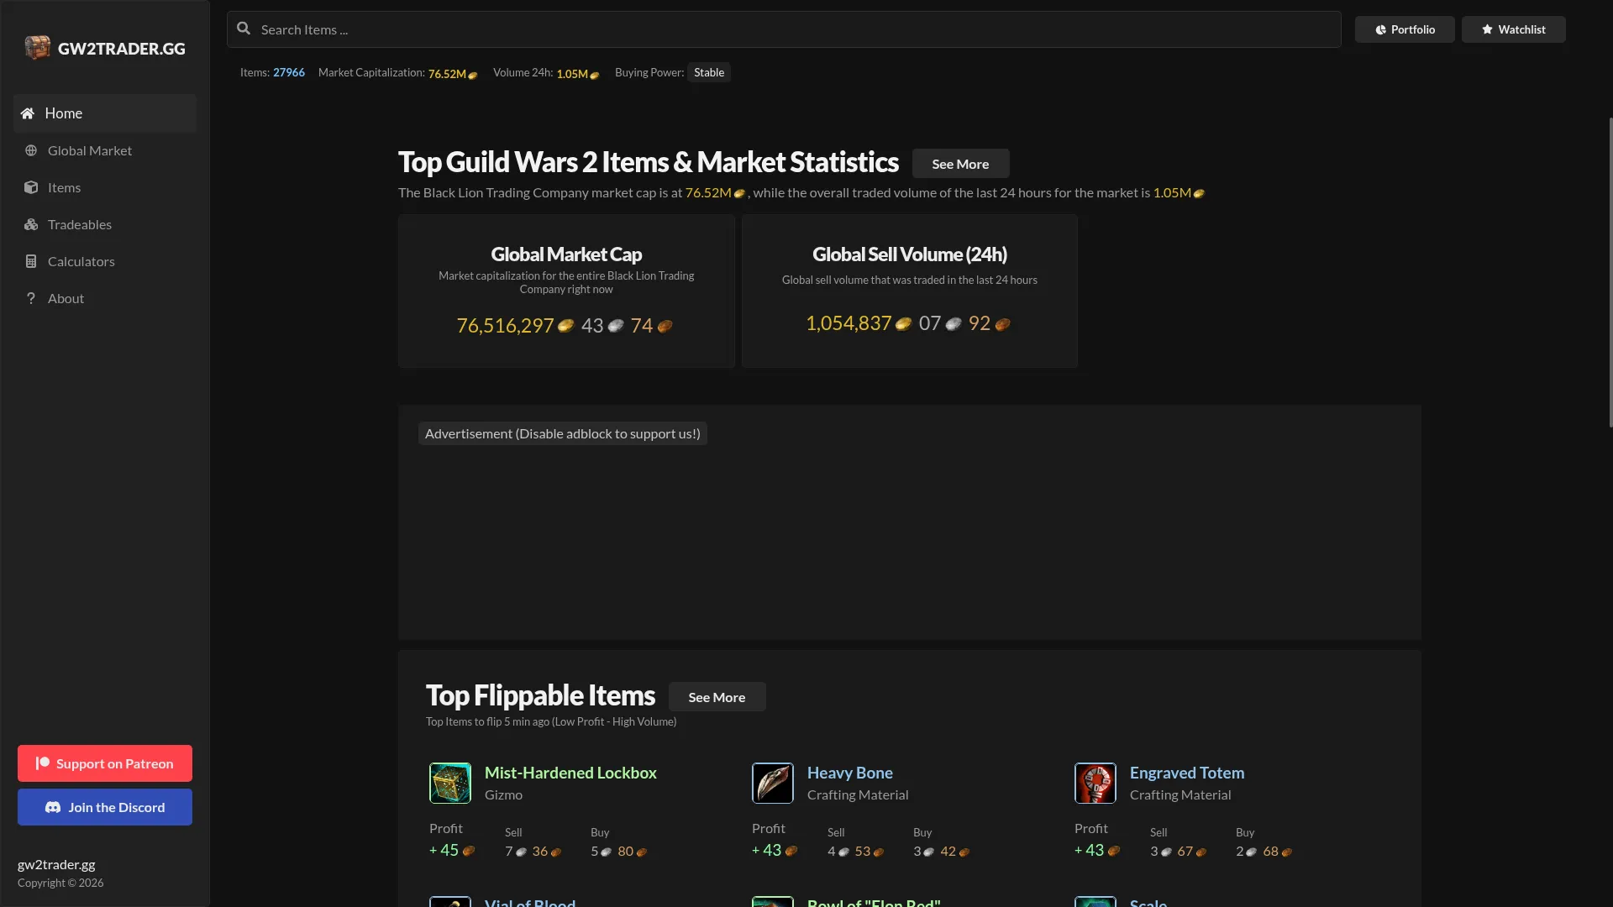Click the +45 profit for Mist-Hardened Lockbox
This screenshot has height=907, width=1613.
pyautogui.click(x=444, y=851)
